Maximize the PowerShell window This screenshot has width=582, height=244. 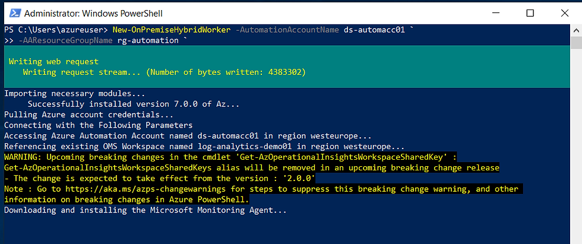click(530, 13)
